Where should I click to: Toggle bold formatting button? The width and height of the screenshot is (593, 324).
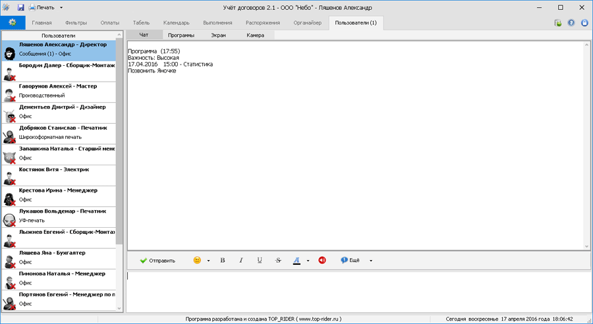coord(223,260)
